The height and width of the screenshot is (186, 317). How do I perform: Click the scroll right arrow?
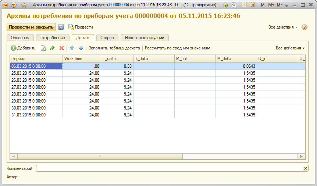(302, 156)
